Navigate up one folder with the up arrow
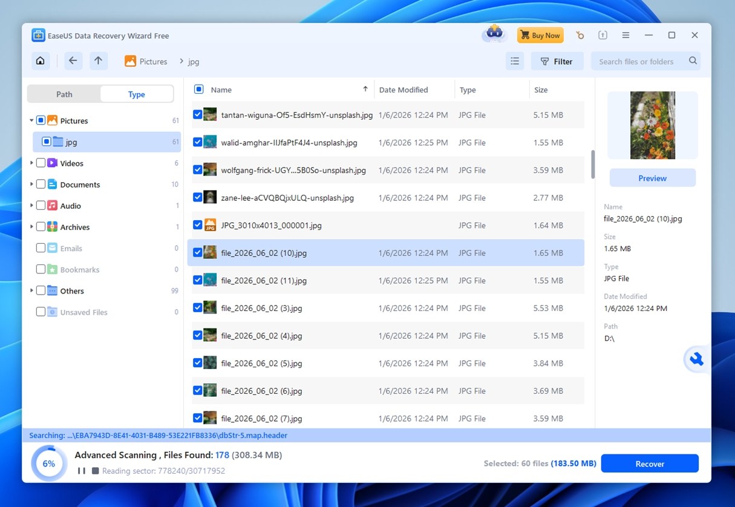Image resolution: width=735 pixels, height=507 pixels. [98, 61]
